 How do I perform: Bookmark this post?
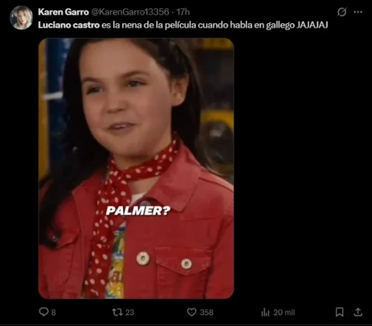point(339,312)
